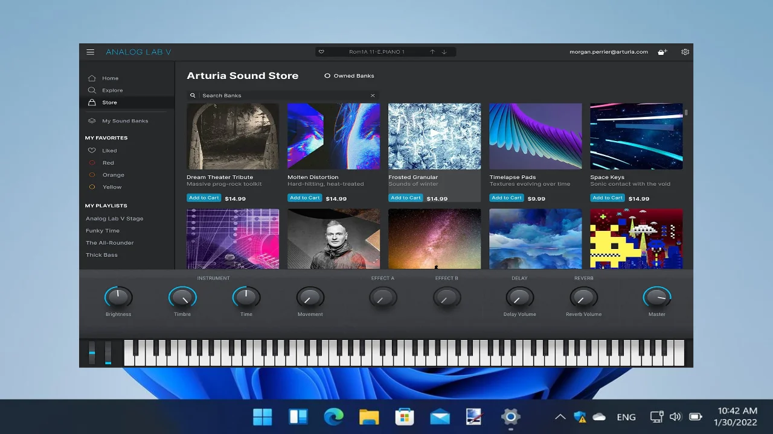Click the search magnifier in Search Banks
Viewport: 773px width, 434px height.
tap(193, 95)
